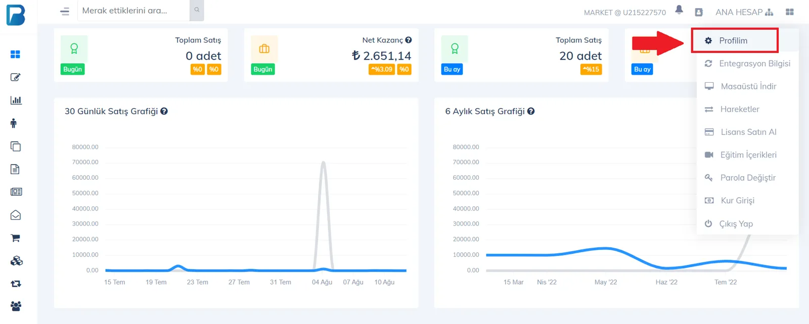Open the dashboard grid icon in sidebar
Viewport: 809px width, 324px height.
coord(16,54)
